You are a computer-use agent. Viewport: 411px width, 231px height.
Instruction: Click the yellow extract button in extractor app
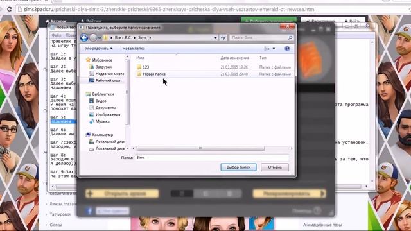coord(290,194)
